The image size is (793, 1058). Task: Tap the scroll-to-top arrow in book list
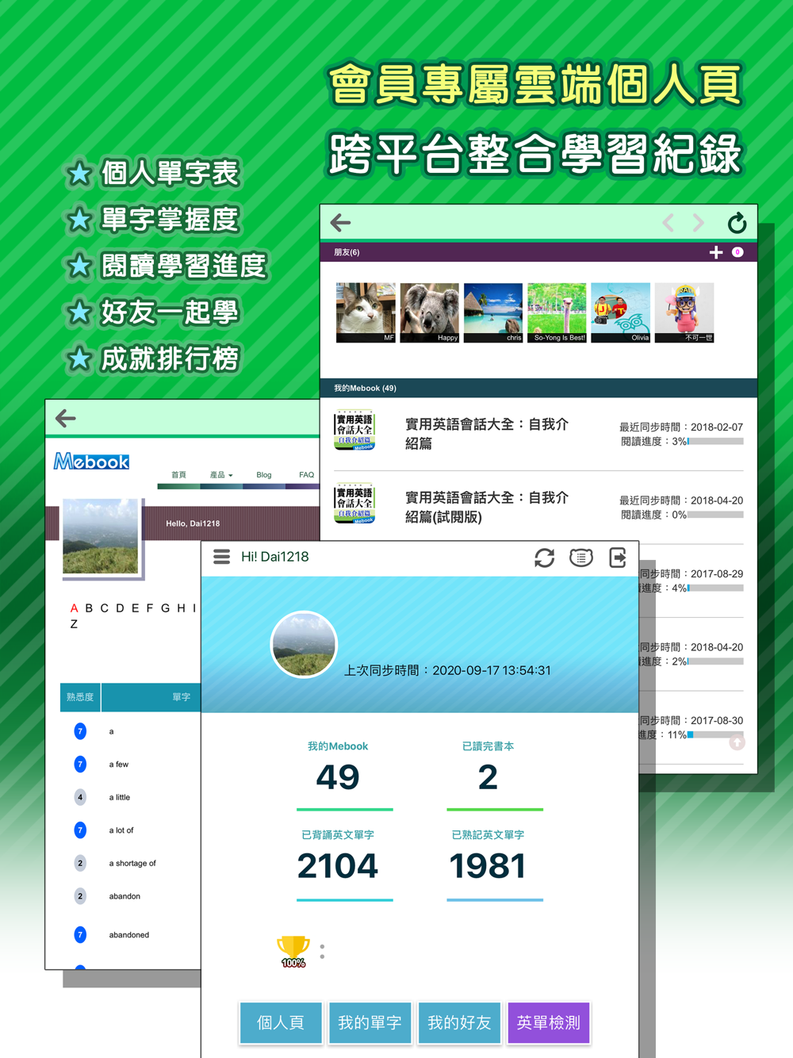click(x=737, y=742)
